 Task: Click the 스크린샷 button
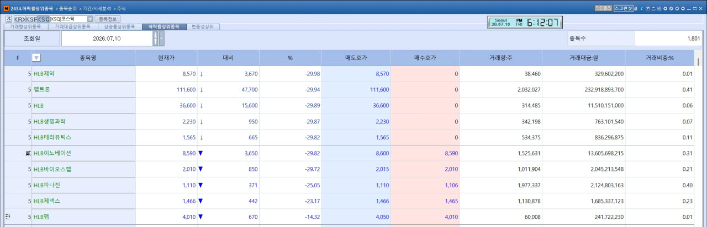(x=623, y=9)
